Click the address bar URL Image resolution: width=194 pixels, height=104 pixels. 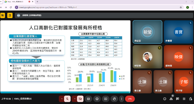[48, 7]
